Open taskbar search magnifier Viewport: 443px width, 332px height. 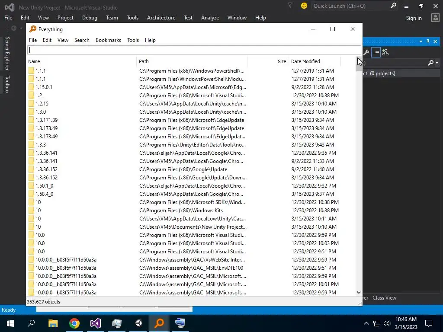(x=31, y=322)
